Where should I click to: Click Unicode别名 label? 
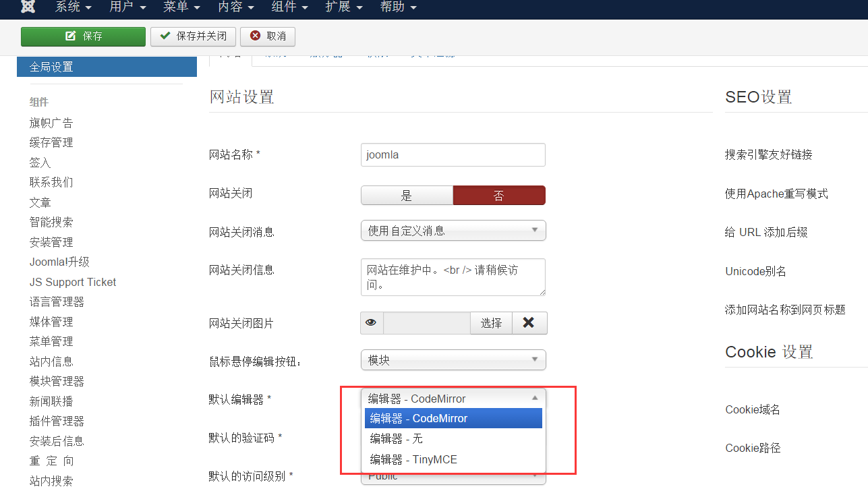point(756,271)
